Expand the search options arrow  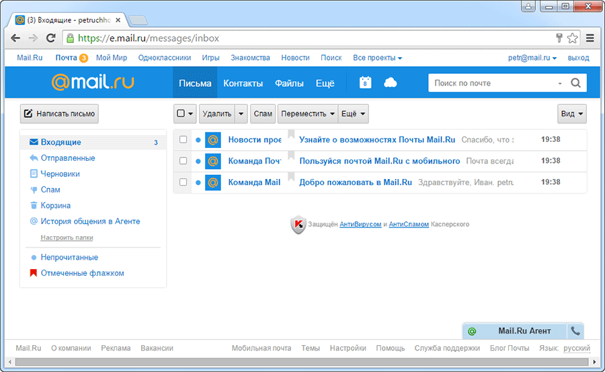[x=560, y=83]
